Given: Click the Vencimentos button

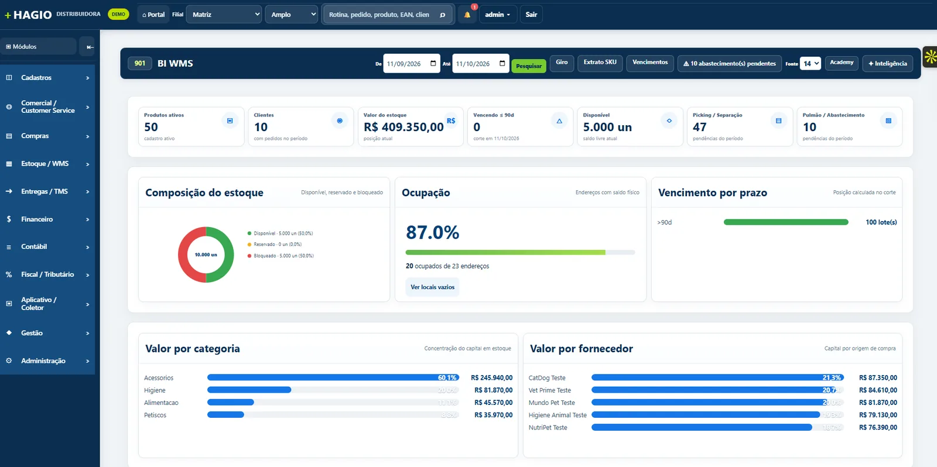Looking at the screenshot, I should click(x=650, y=63).
